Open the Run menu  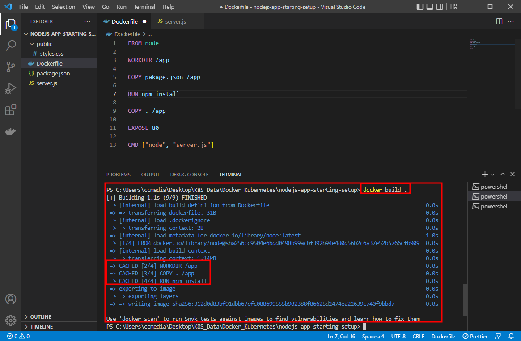coord(121,7)
